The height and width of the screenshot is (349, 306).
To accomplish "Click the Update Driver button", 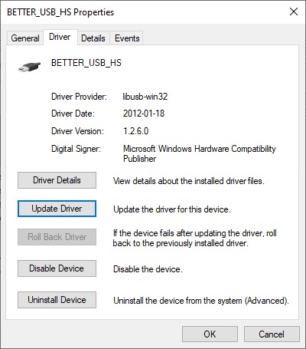I will click(57, 209).
